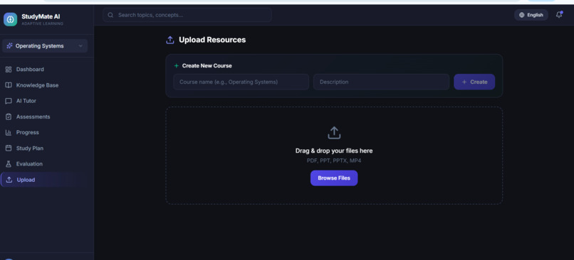This screenshot has width=574, height=260.
Task: Click the Study Plan calendar icon
Action: pyautogui.click(x=9, y=148)
